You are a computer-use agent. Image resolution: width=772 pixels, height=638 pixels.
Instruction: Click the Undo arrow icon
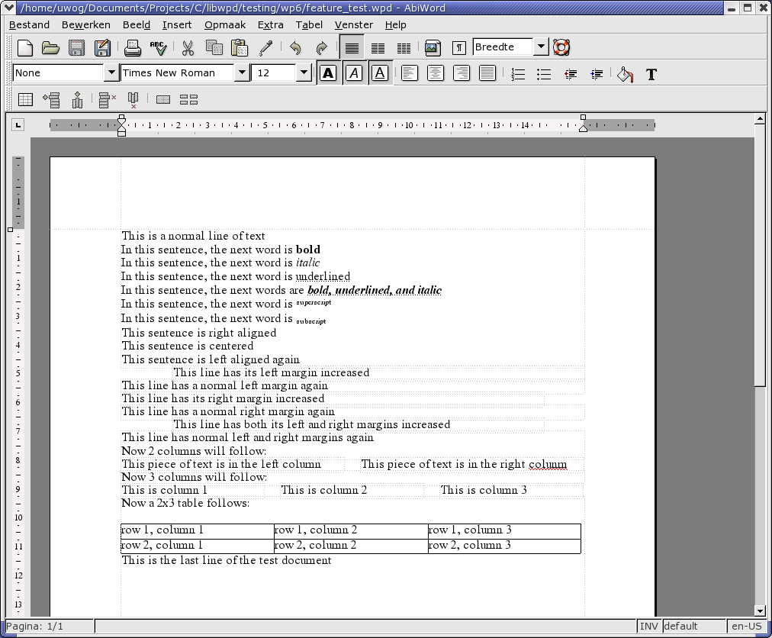[295, 48]
